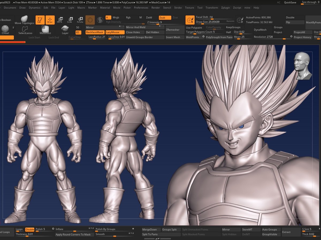Open the stroke S sphere icon
This screenshot has height=240, width=321.
point(100,20)
